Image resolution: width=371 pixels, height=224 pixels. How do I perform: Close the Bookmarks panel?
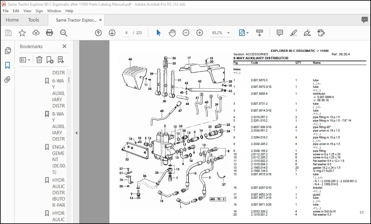(x=64, y=46)
